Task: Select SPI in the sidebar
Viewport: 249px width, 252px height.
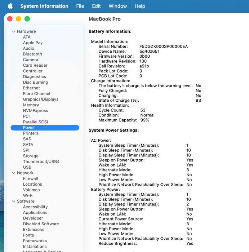Action: [26, 150]
